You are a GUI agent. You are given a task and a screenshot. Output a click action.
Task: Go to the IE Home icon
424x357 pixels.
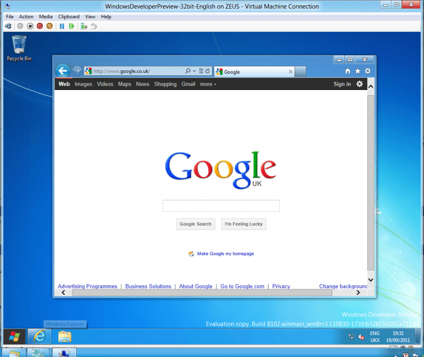pyautogui.click(x=348, y=71)
